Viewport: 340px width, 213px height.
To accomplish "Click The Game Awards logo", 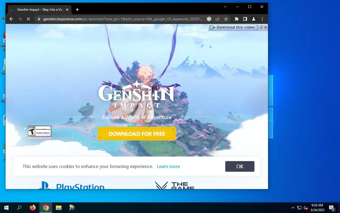I will click(x=175, y=185).
